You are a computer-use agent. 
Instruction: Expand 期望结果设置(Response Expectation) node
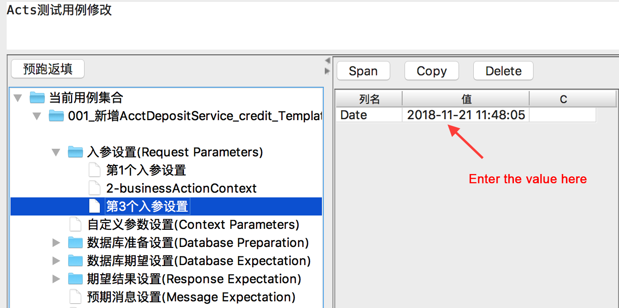point(56,279)
